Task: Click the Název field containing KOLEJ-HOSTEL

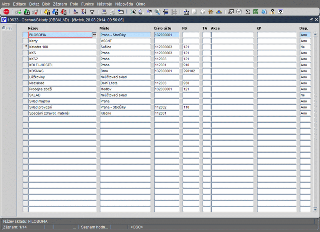Action: click(62, 65)
